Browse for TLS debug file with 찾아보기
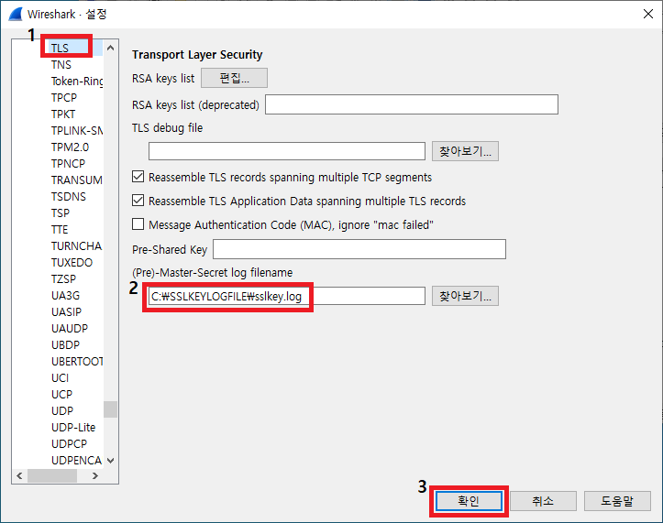This screenshot has height=523, width=663. pyautogui.click(x=465, y=151)
